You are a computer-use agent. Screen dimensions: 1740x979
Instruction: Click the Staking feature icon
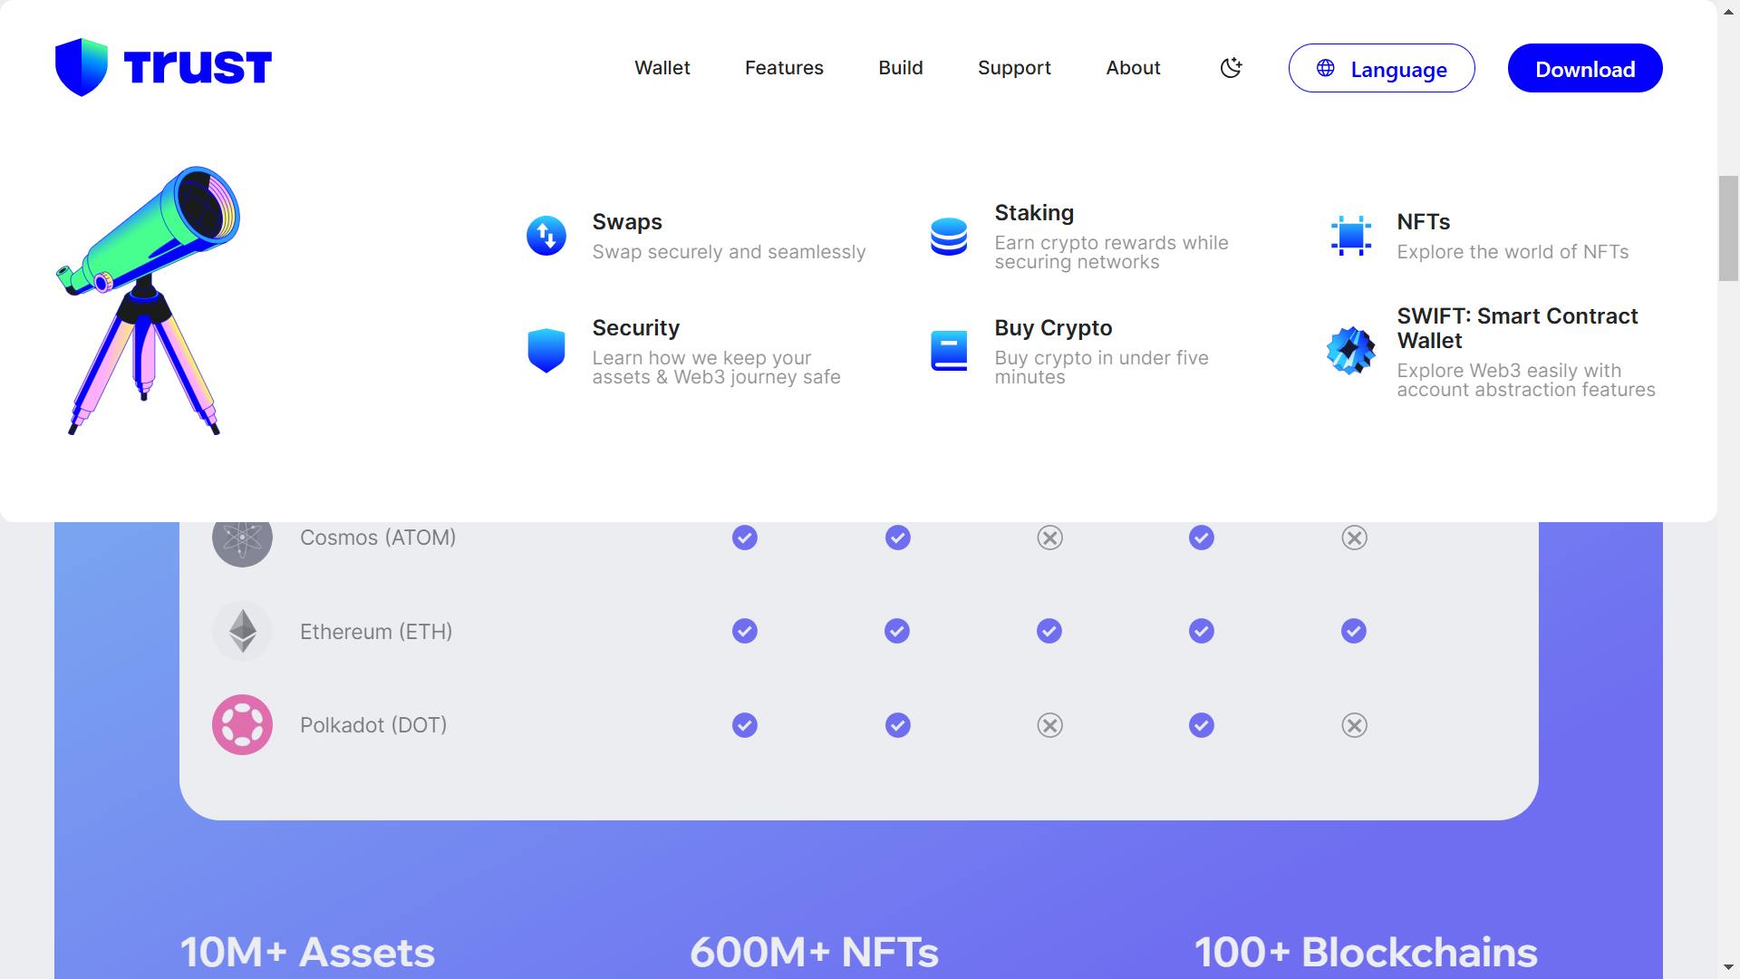point(948,236)
